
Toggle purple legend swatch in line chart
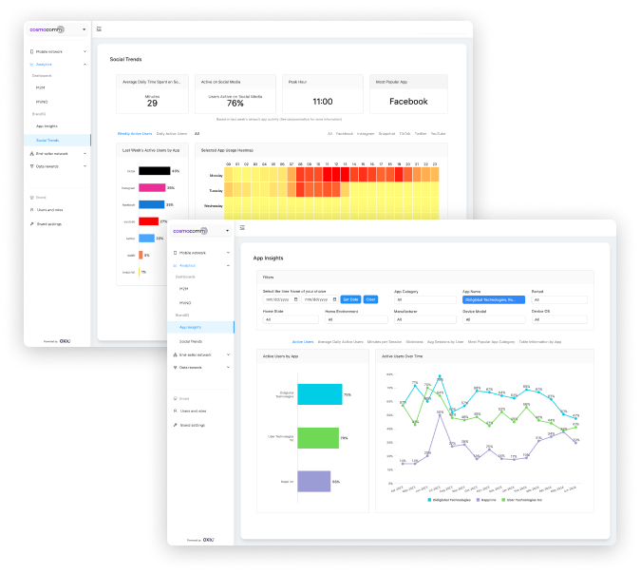click(478, 500)
